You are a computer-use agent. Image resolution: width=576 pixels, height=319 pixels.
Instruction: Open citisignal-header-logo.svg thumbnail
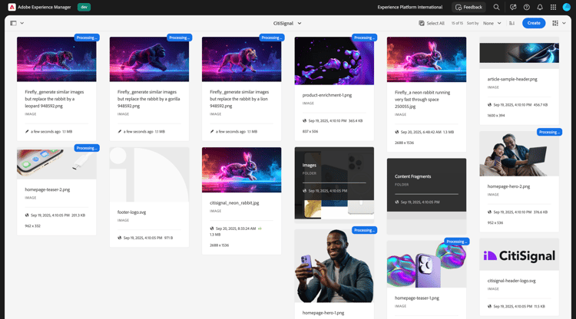[519, 255]
